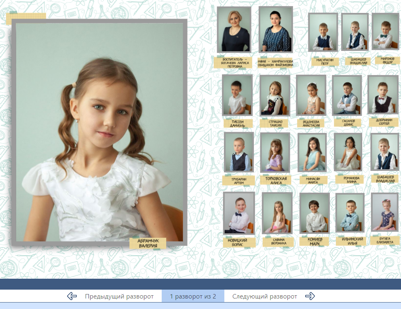Click Миронов Федор's portrait thumbnail
The height and width of the screenshot is (309, 401).
coord(385,32)
